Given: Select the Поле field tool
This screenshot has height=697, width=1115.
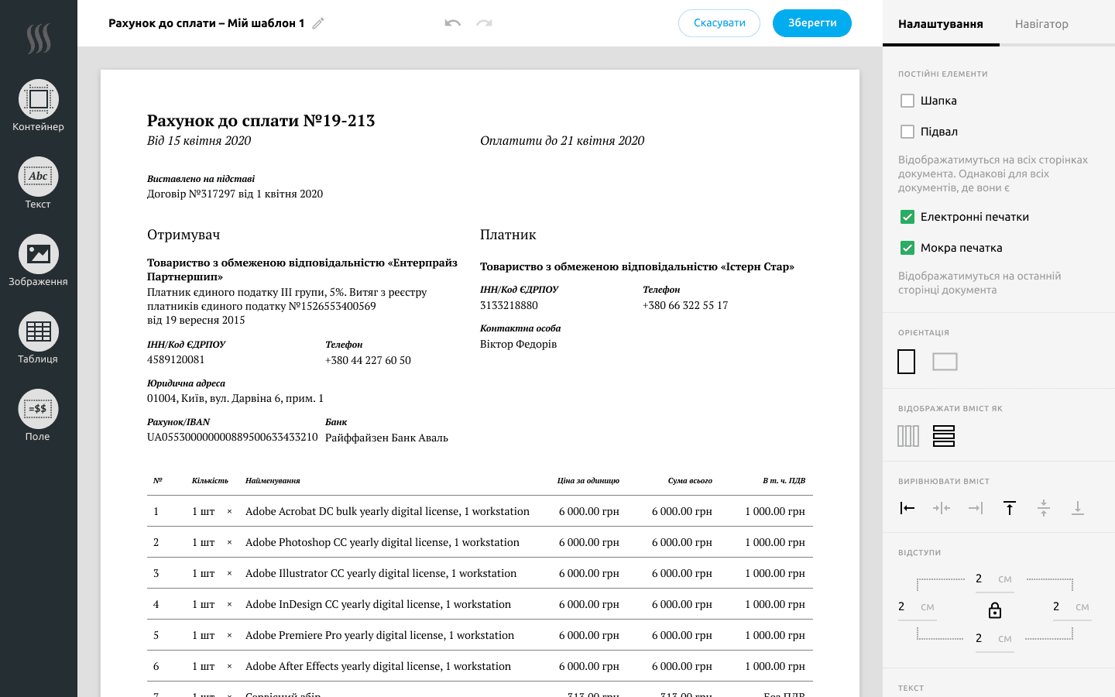Looking at the screenshot, I should click(38, 410).
